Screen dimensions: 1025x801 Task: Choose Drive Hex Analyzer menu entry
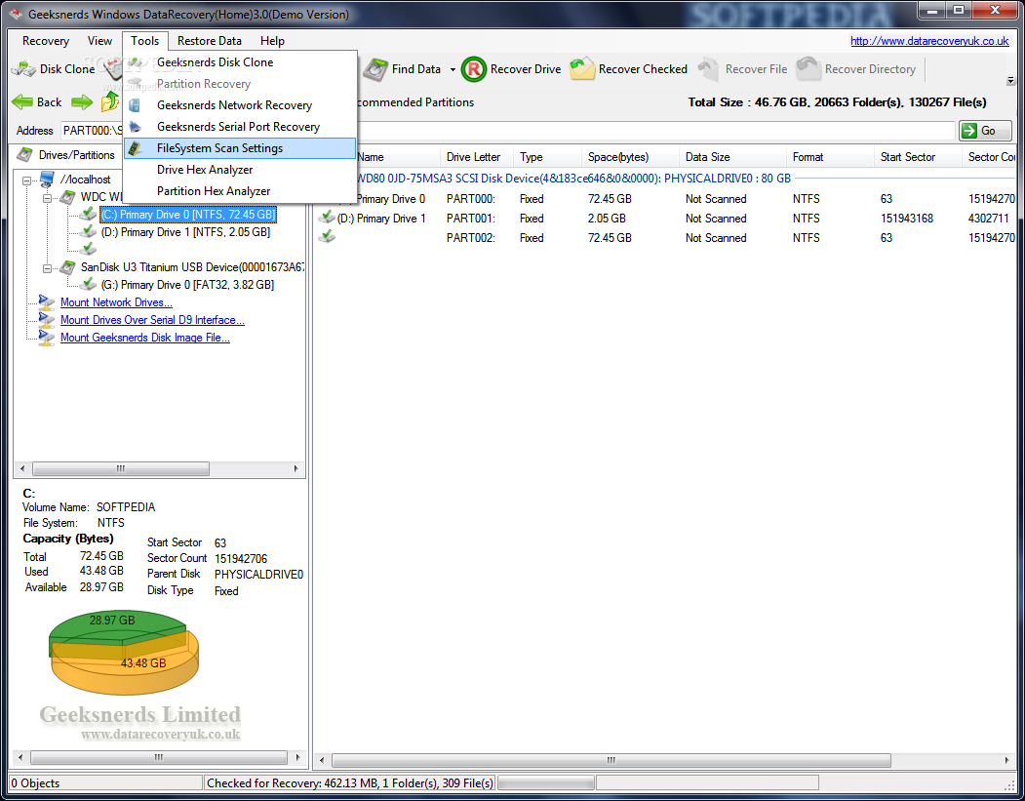click(x=240, y=170)
